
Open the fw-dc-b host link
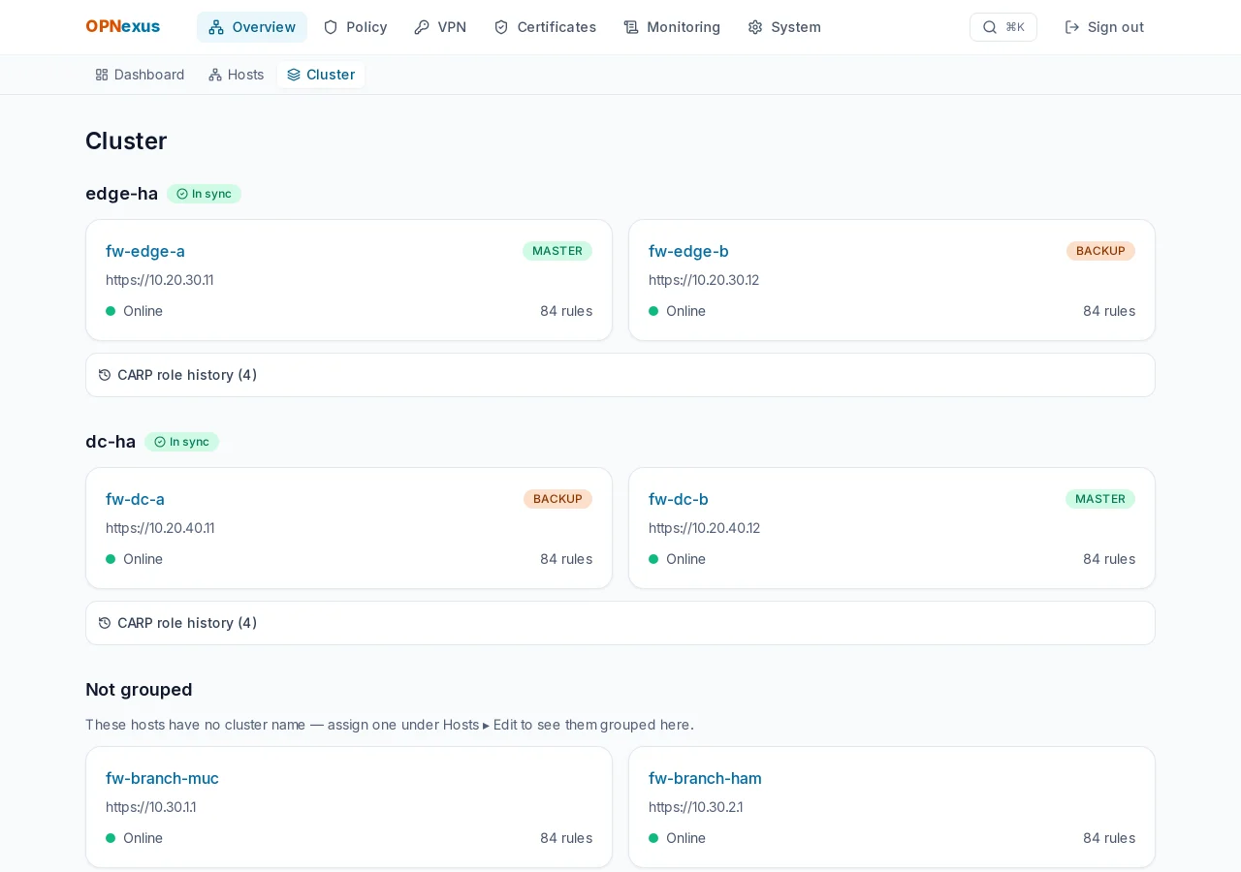click(x=679, y=499)
